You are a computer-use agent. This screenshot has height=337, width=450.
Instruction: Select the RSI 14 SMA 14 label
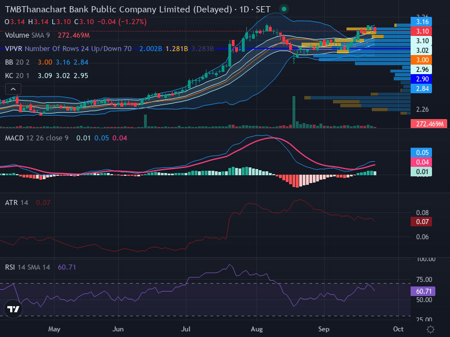[28, 267]
